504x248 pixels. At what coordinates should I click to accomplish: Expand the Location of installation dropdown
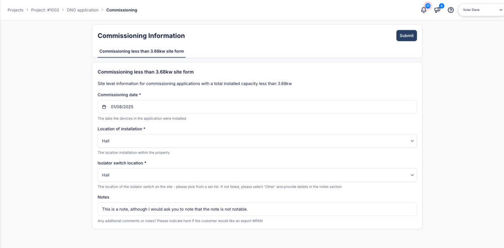256,141
